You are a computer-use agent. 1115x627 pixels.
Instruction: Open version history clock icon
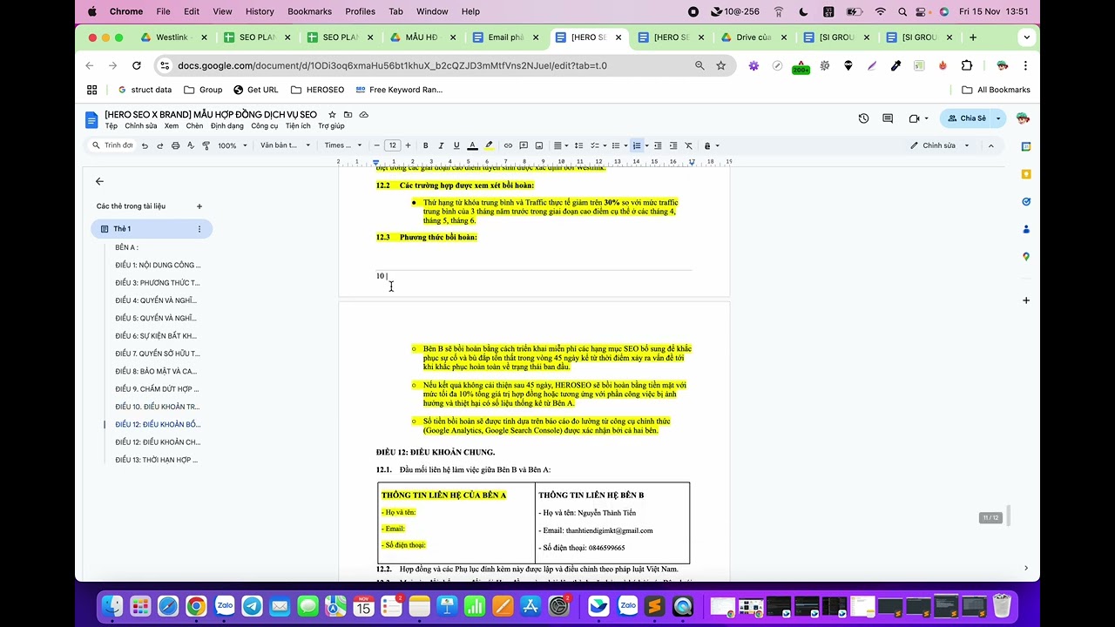(x=863, y=118)
